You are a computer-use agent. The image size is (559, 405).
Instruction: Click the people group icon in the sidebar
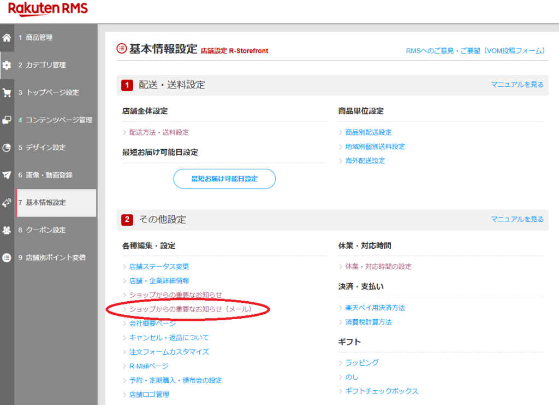(x=7, y=230)
